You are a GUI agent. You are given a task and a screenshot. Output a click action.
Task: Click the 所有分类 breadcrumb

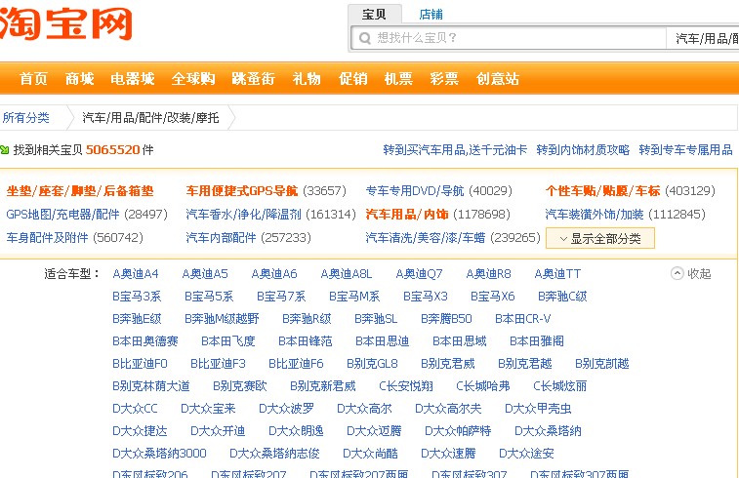[x=26, y=118]
